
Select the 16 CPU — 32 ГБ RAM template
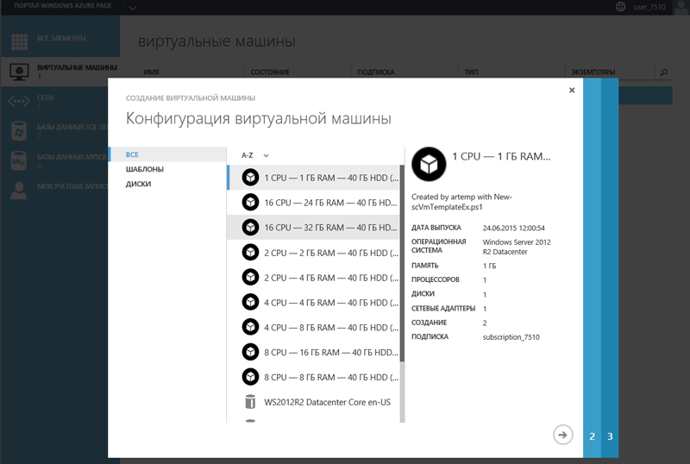pyautogui.click(x=313, y=227)
